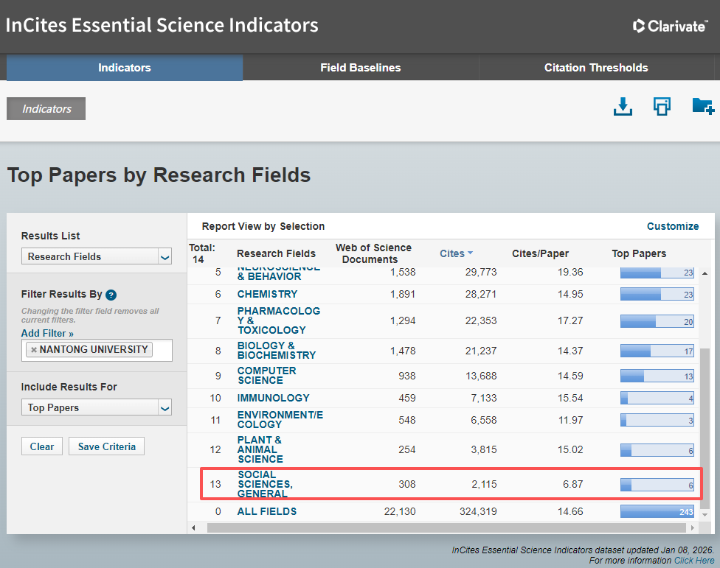This screenshot has width=720, height=568.
Task: Click the Clear button
Action: (x=42, y=446)
